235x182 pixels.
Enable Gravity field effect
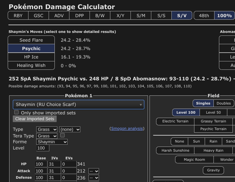[x=213, y=170]
